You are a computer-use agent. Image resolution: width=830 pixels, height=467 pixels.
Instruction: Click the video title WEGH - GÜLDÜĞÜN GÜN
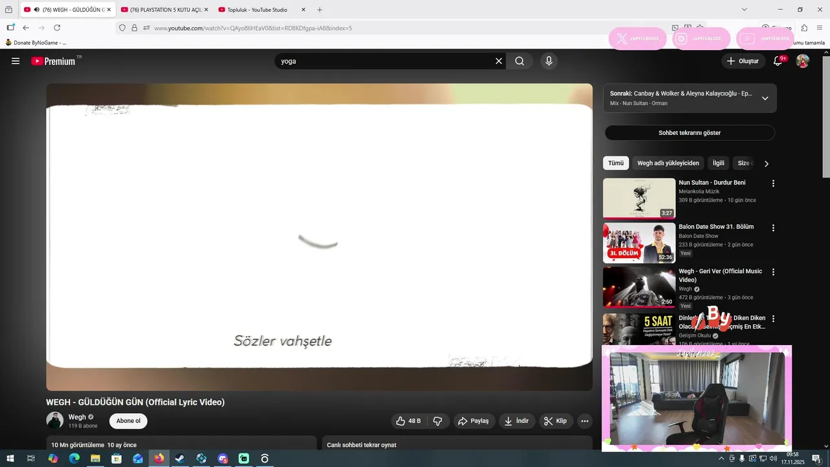(135, 402)
